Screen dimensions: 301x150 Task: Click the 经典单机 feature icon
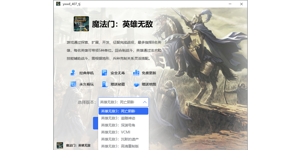(73, 73)
